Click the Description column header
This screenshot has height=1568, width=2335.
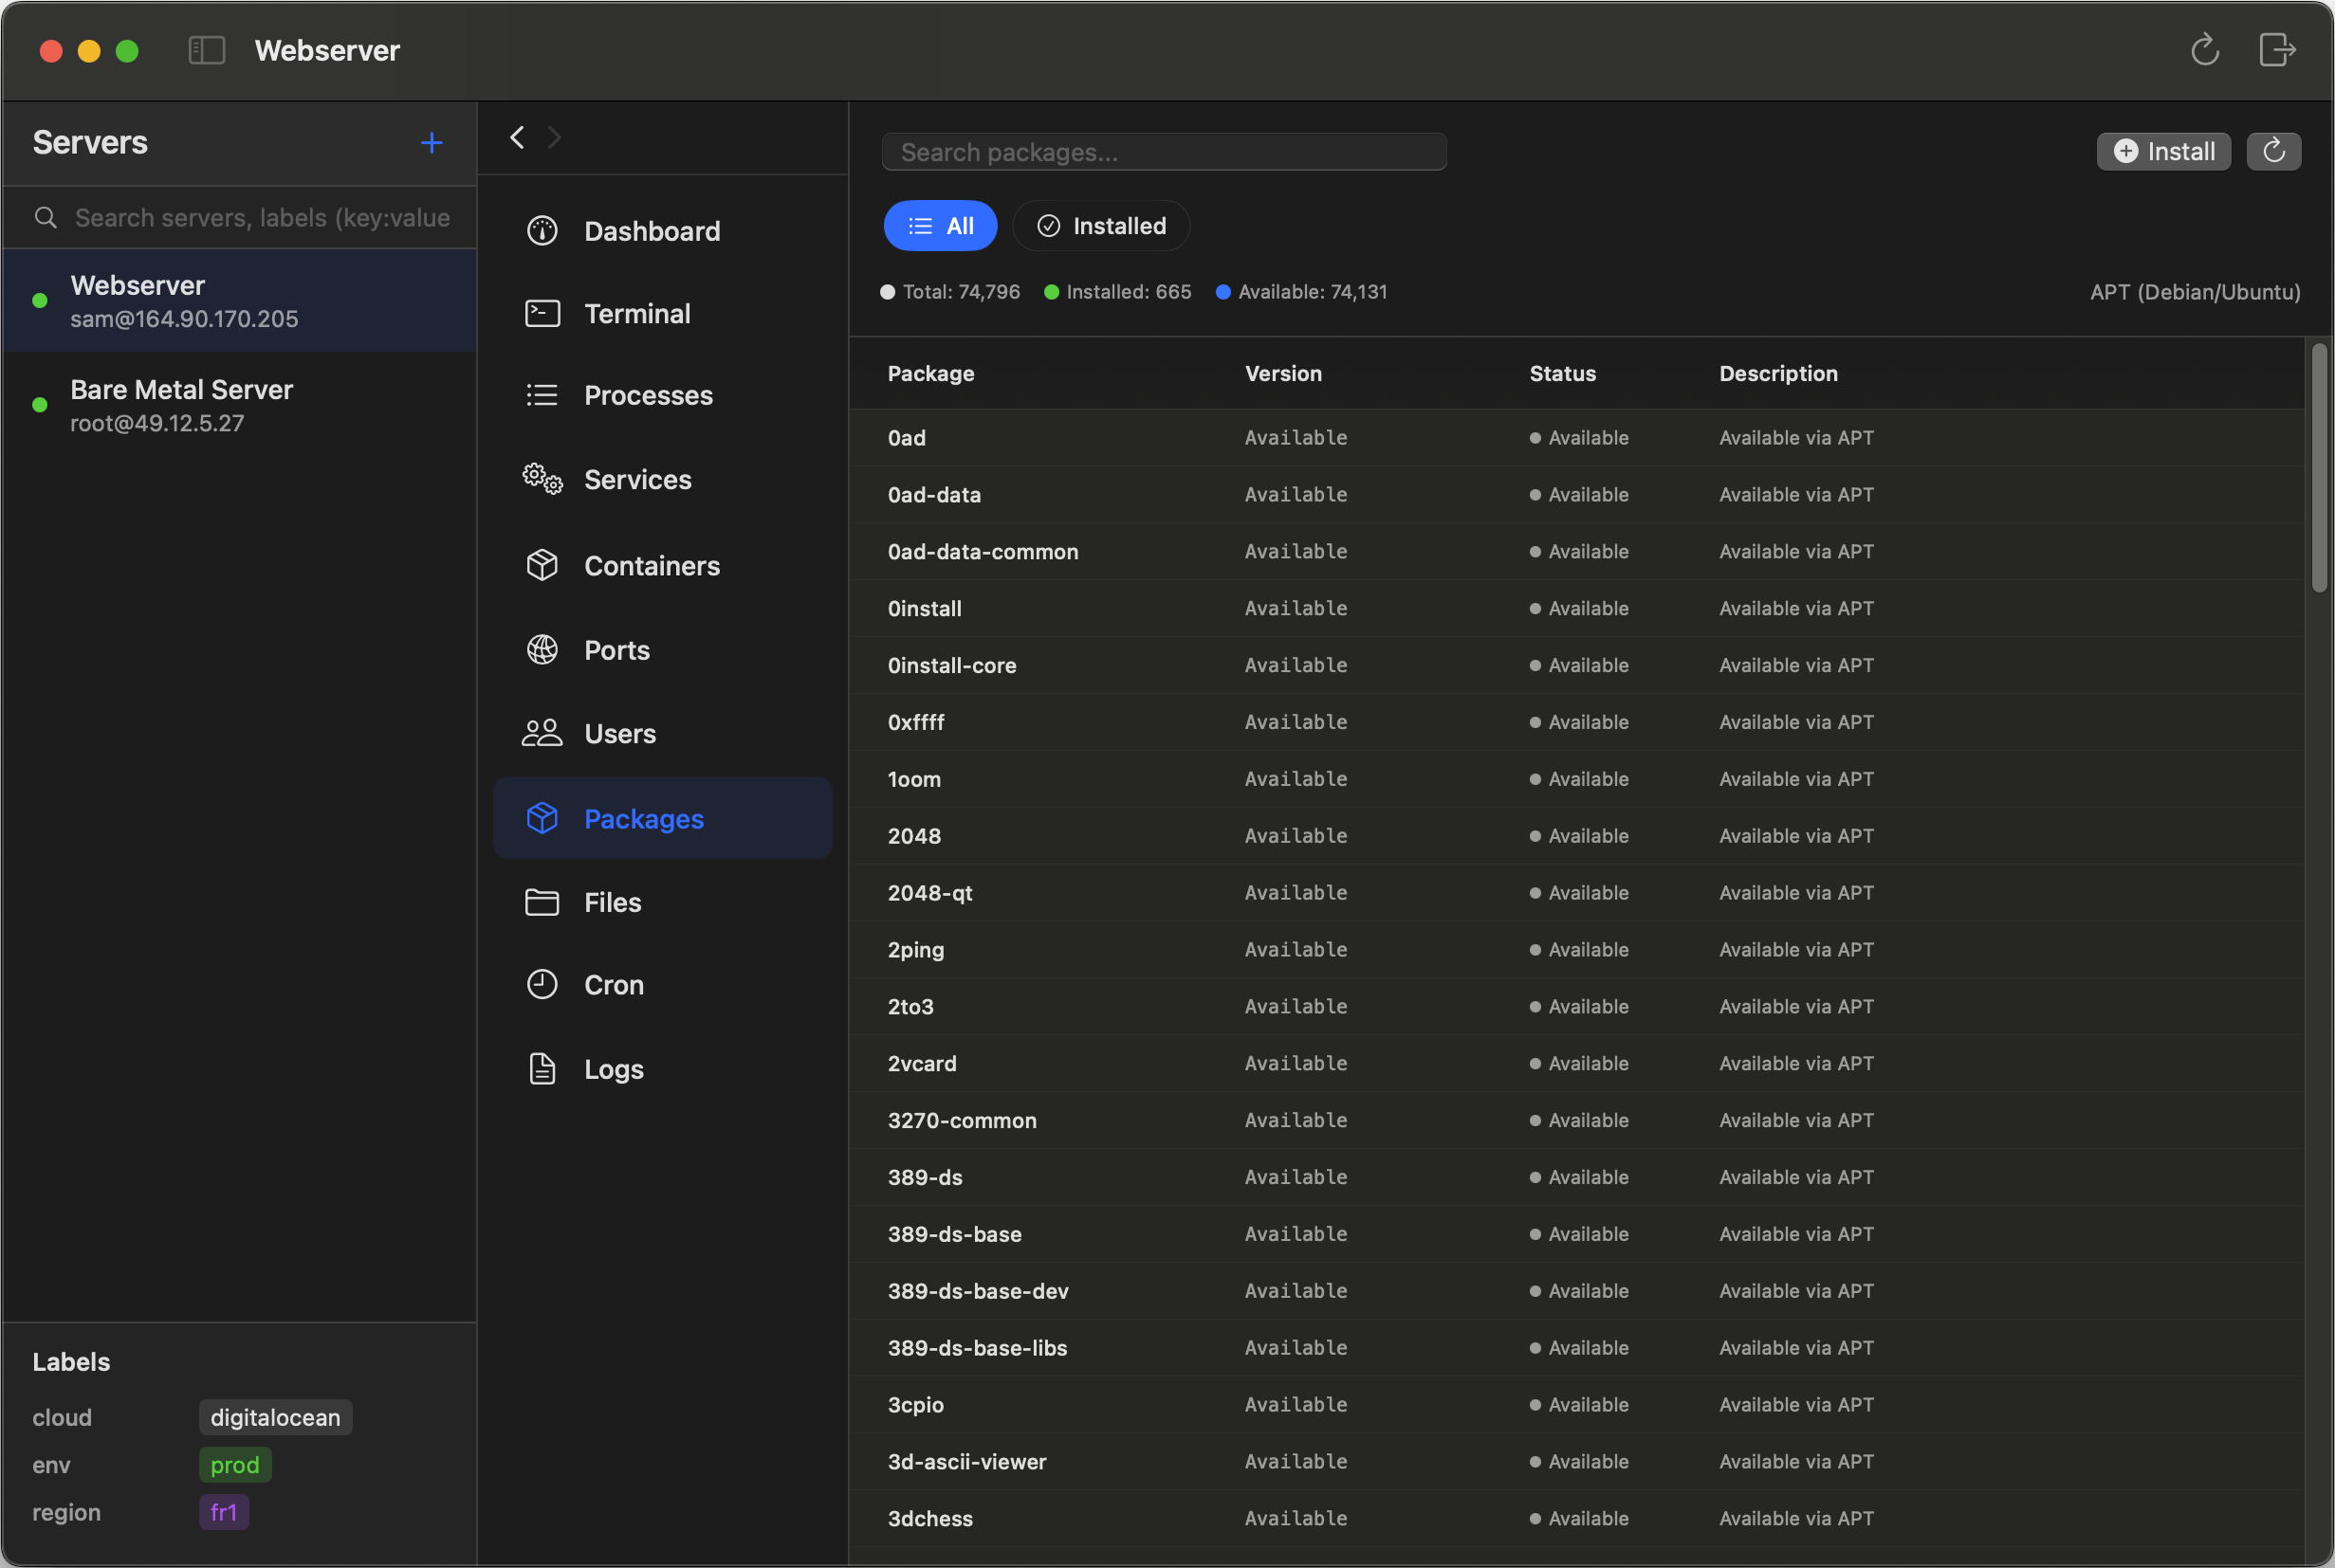[x=1777, y=373]
